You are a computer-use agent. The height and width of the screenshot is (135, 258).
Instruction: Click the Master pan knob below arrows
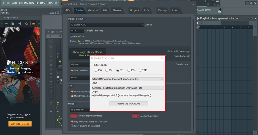(x=58, y=81)
